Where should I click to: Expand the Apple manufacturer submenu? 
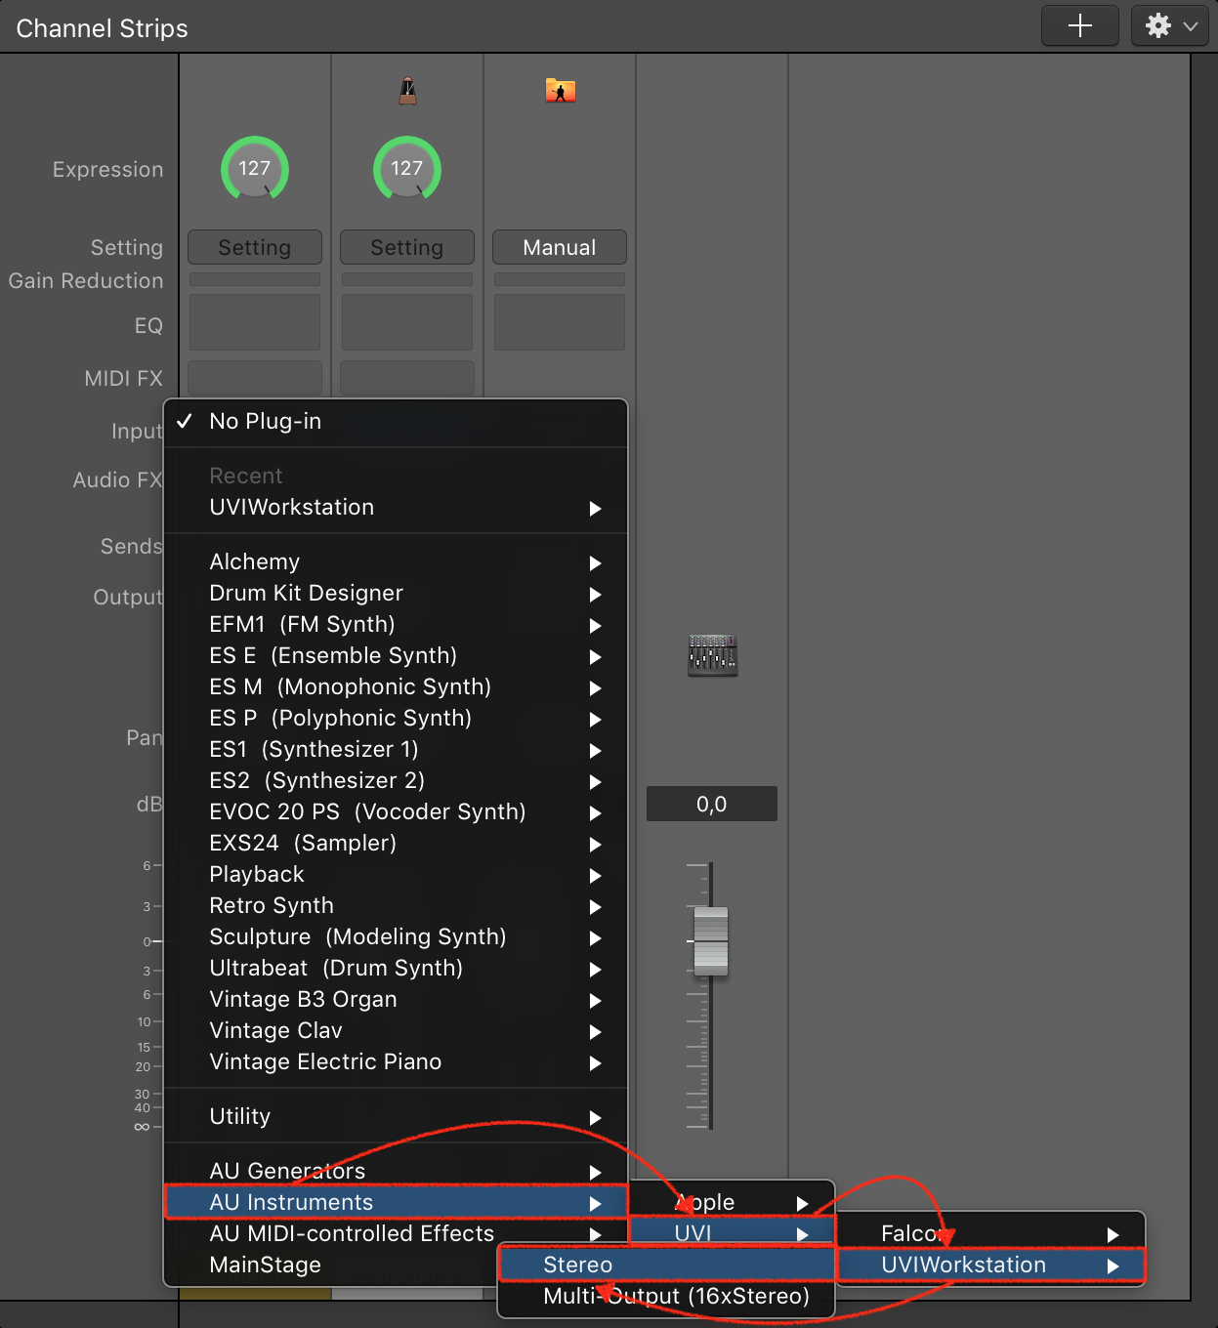coord(733,1202)
